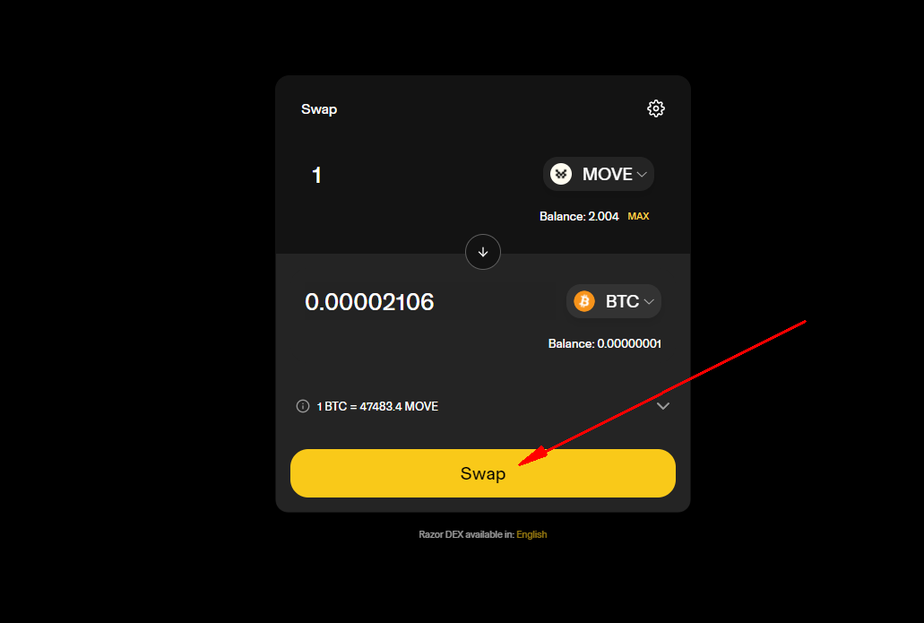The image size is (924, 623).
Task: Click the info icon beside the exchange rate
Action: tap(303, 406)
